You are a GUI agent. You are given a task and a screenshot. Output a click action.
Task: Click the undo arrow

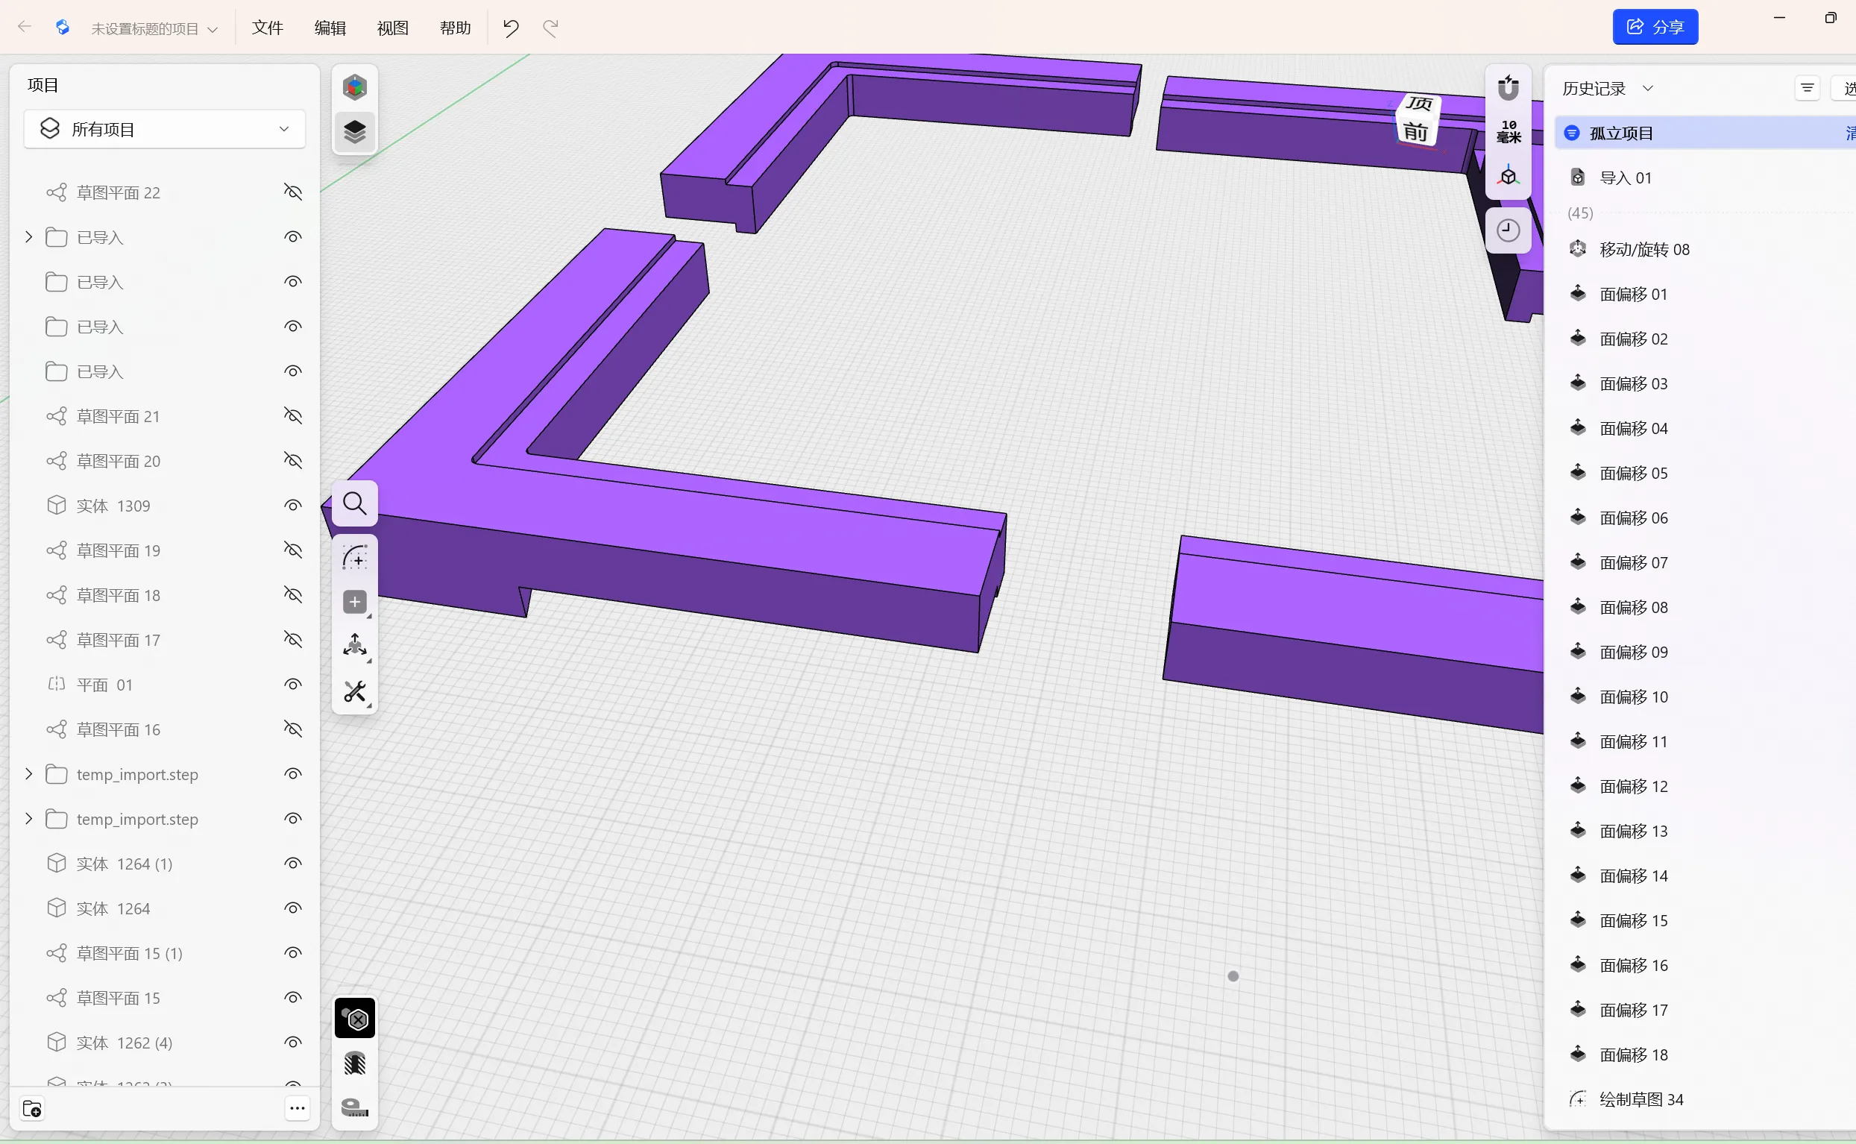pos(511,28)
